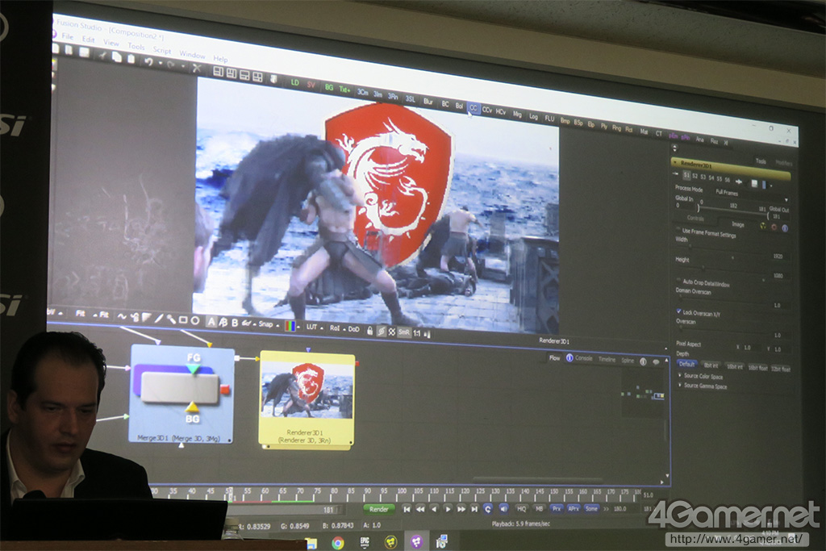Toggle MB motion blur button
826x551 pixels.
(x=540, y=509)
